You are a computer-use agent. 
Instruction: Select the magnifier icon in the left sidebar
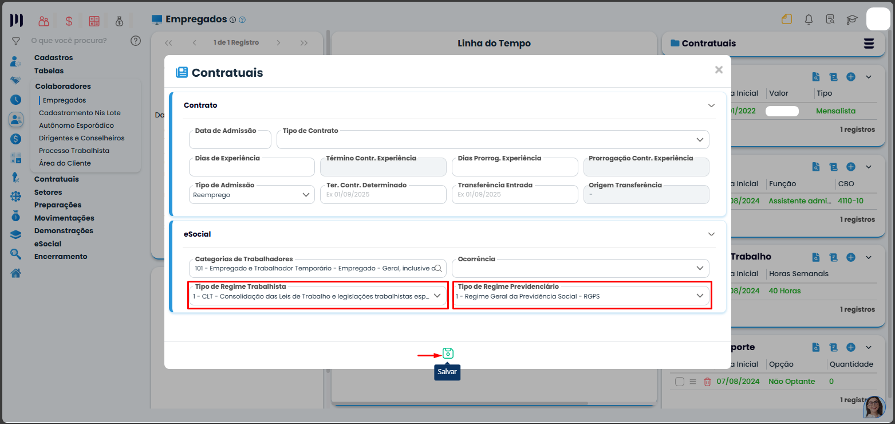(16, 254)
